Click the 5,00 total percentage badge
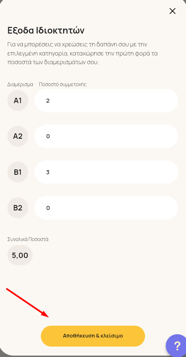This screenshot has width=186, height=357. point(20,255)
